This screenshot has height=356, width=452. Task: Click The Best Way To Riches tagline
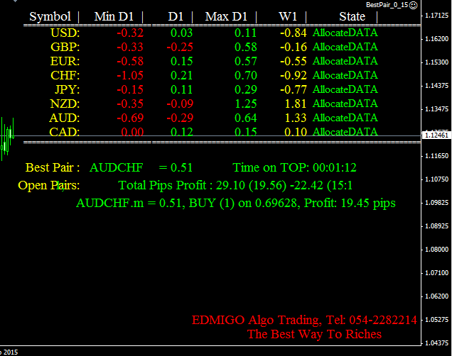click(315, 334)
